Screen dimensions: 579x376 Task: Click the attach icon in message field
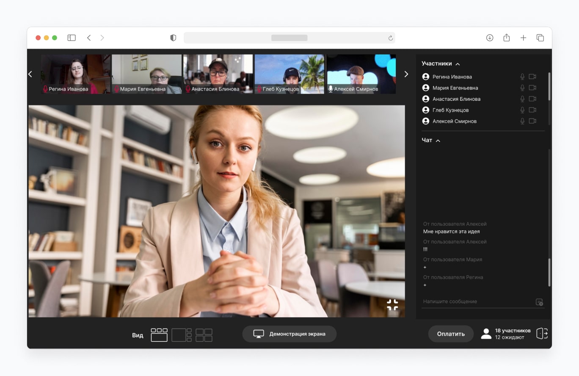click(539, 302)
